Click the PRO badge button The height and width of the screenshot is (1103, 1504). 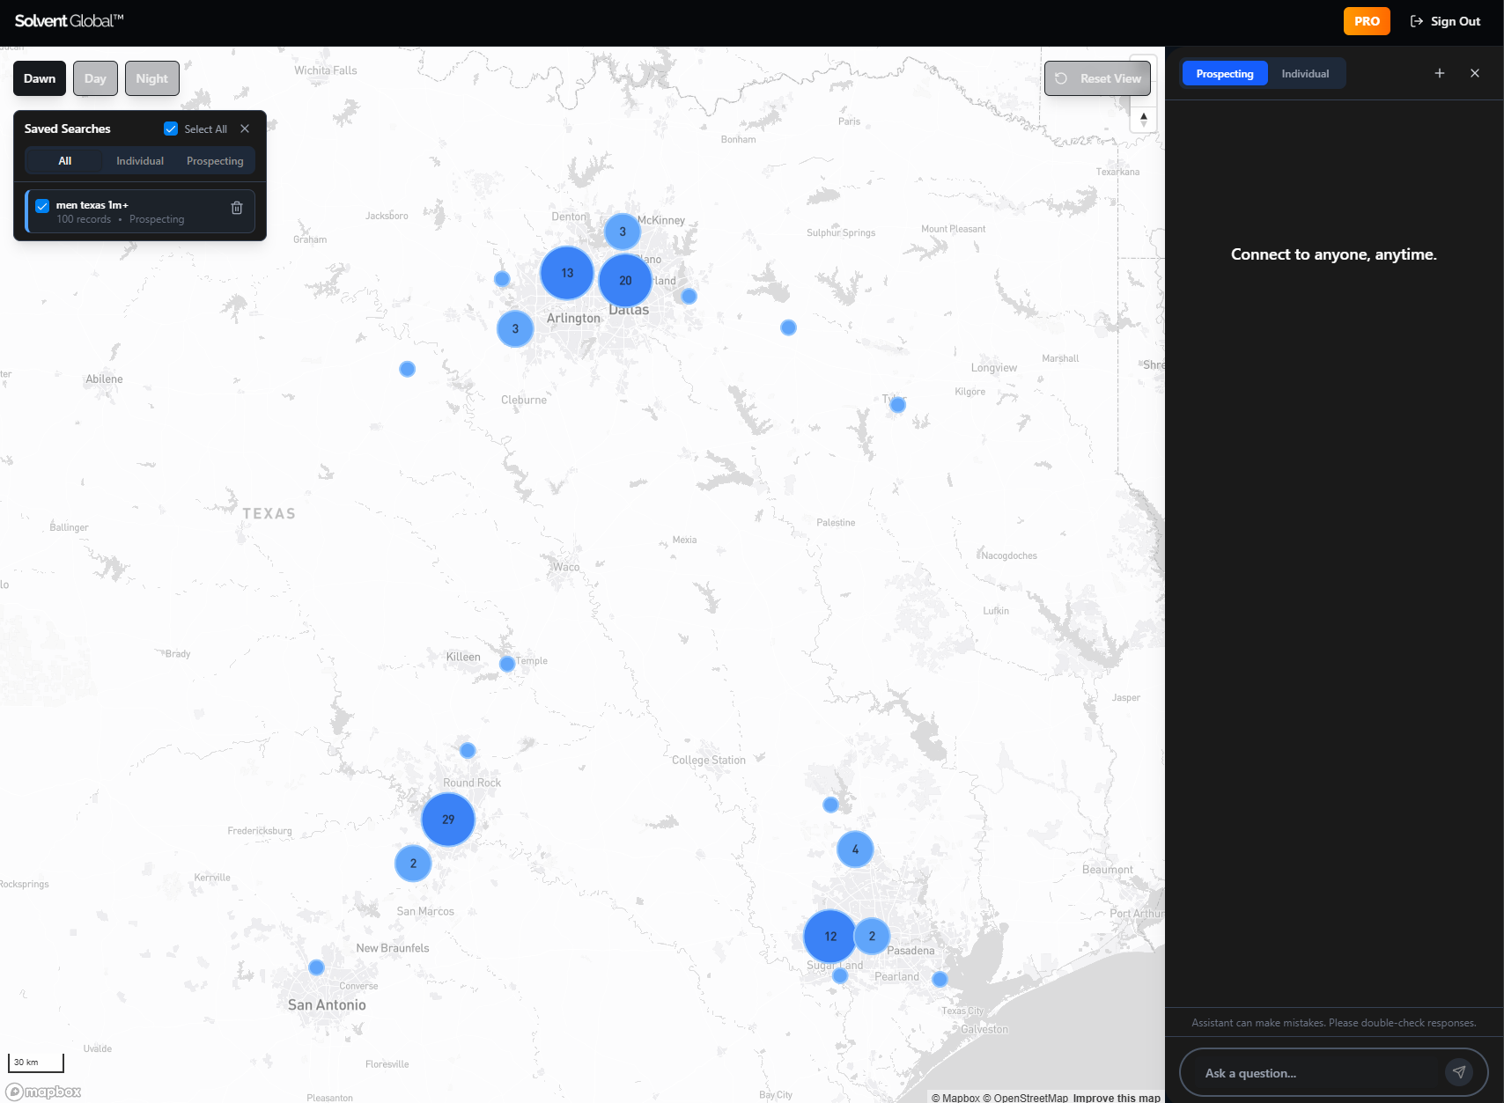coord(1367,21)
